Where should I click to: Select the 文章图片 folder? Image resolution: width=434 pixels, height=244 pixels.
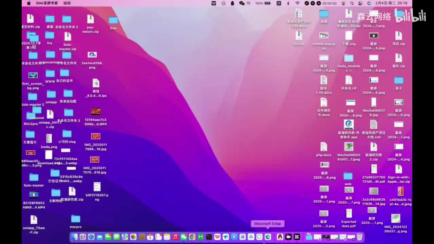30,137
